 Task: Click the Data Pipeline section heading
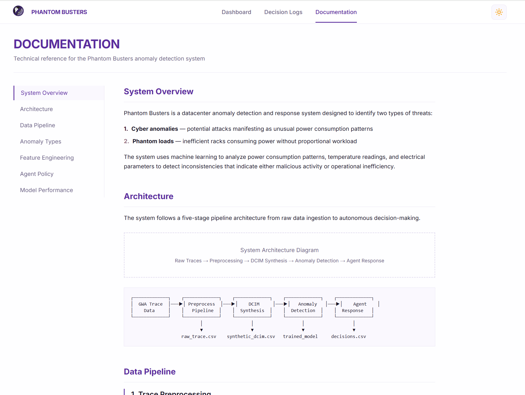tap(149, 372)
